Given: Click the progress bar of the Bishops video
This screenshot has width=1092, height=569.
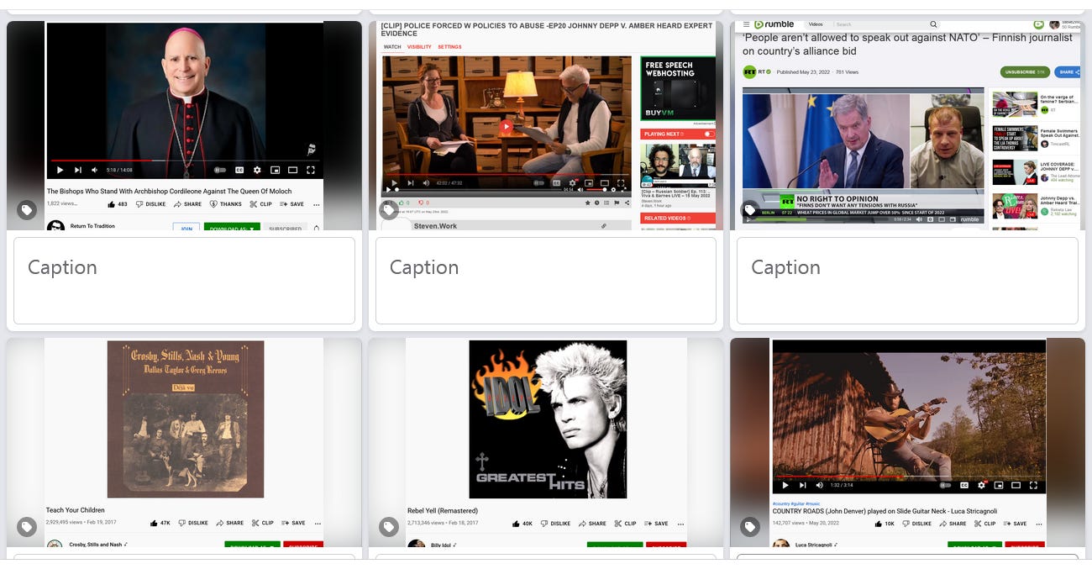Looking at the screenshot, I should [x=184, y=160].
